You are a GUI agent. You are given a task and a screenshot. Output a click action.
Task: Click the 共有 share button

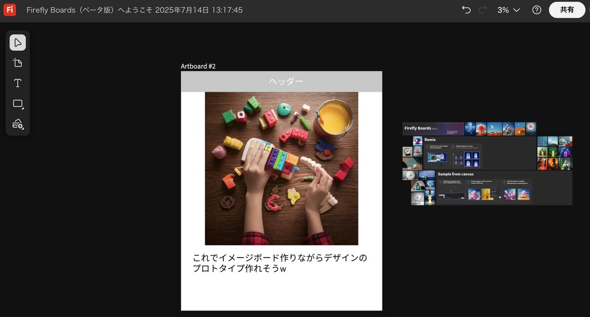pyautogui.click(x=567, y=10)
